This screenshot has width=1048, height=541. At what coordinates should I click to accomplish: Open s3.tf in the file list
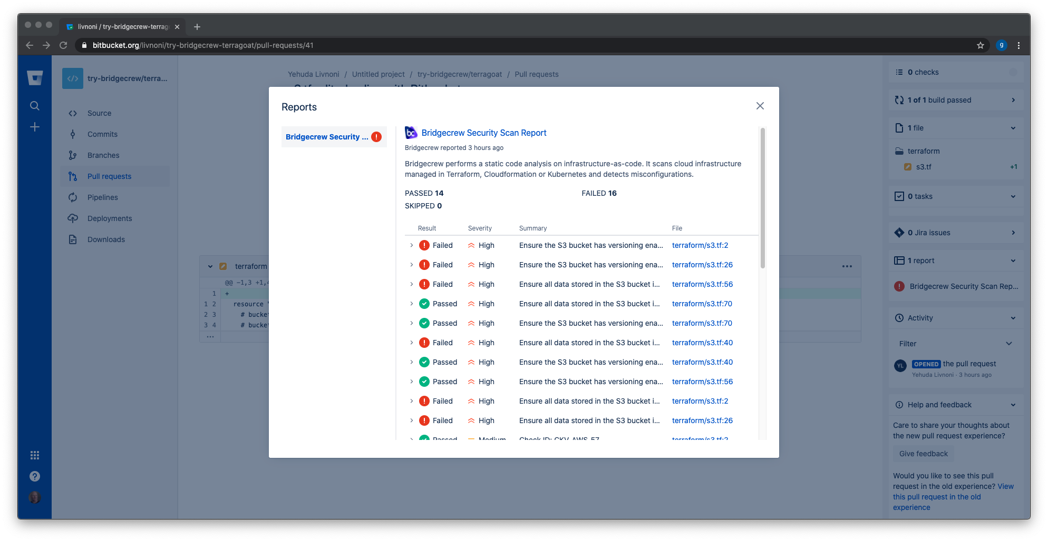coord(924,167)
